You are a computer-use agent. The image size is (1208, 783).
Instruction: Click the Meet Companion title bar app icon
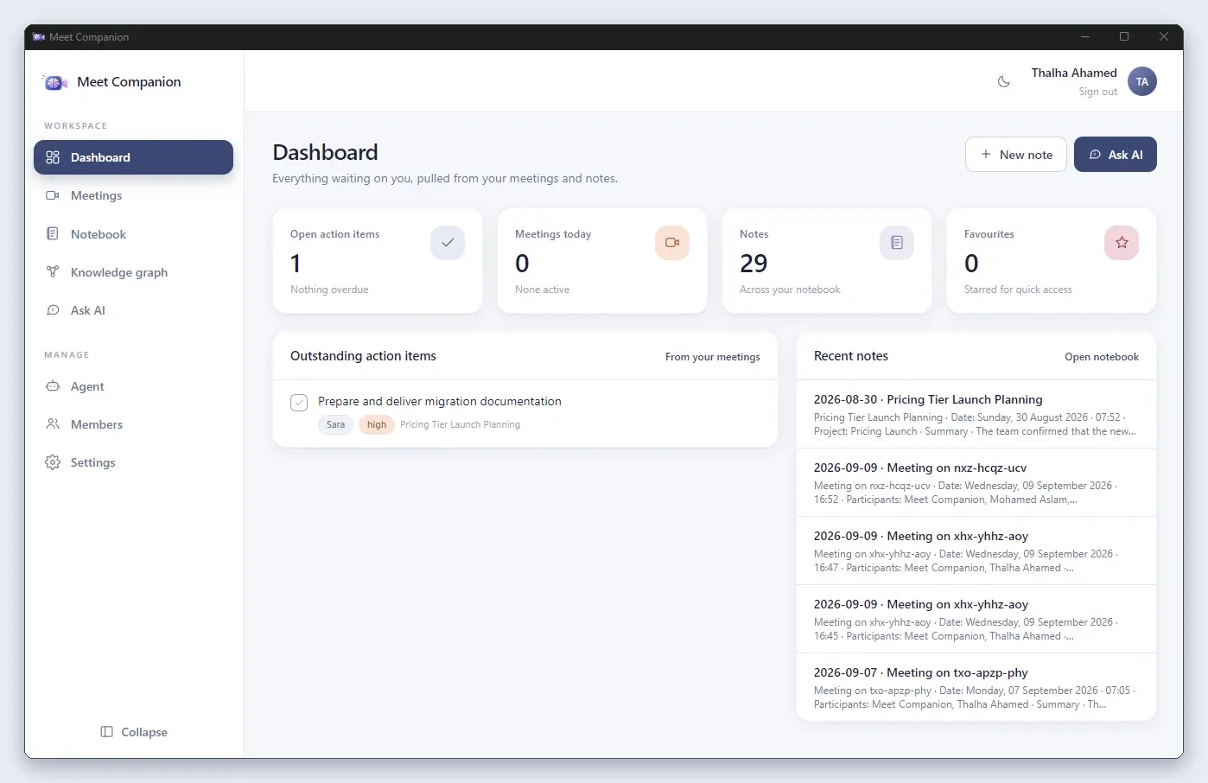pos(39,37)
